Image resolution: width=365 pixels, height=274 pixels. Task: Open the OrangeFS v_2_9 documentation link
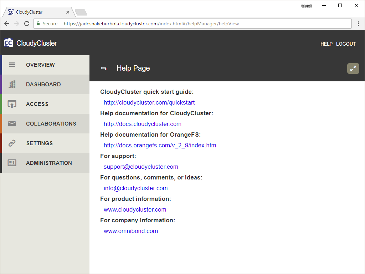pos(160,146)
